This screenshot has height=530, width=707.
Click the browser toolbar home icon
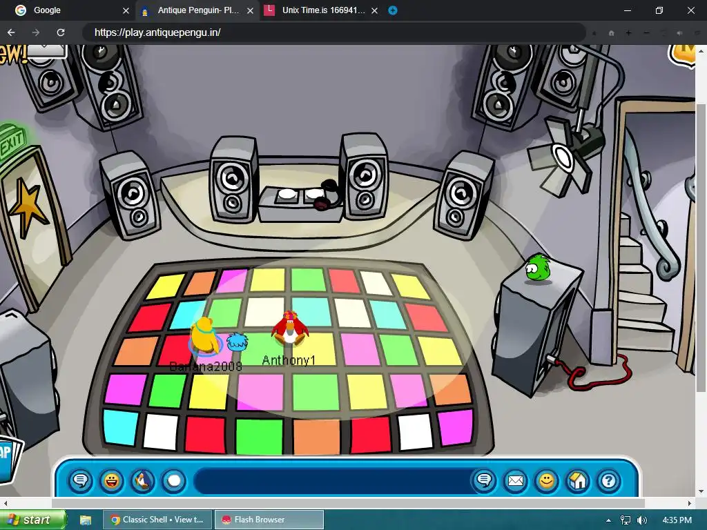tap(612, 33)
